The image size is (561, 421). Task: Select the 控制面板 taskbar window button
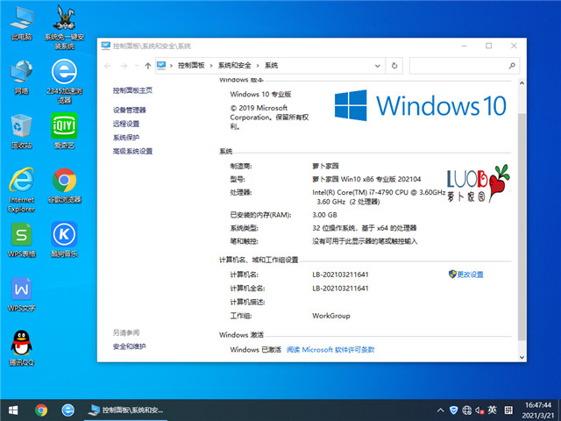coord(126,410)
